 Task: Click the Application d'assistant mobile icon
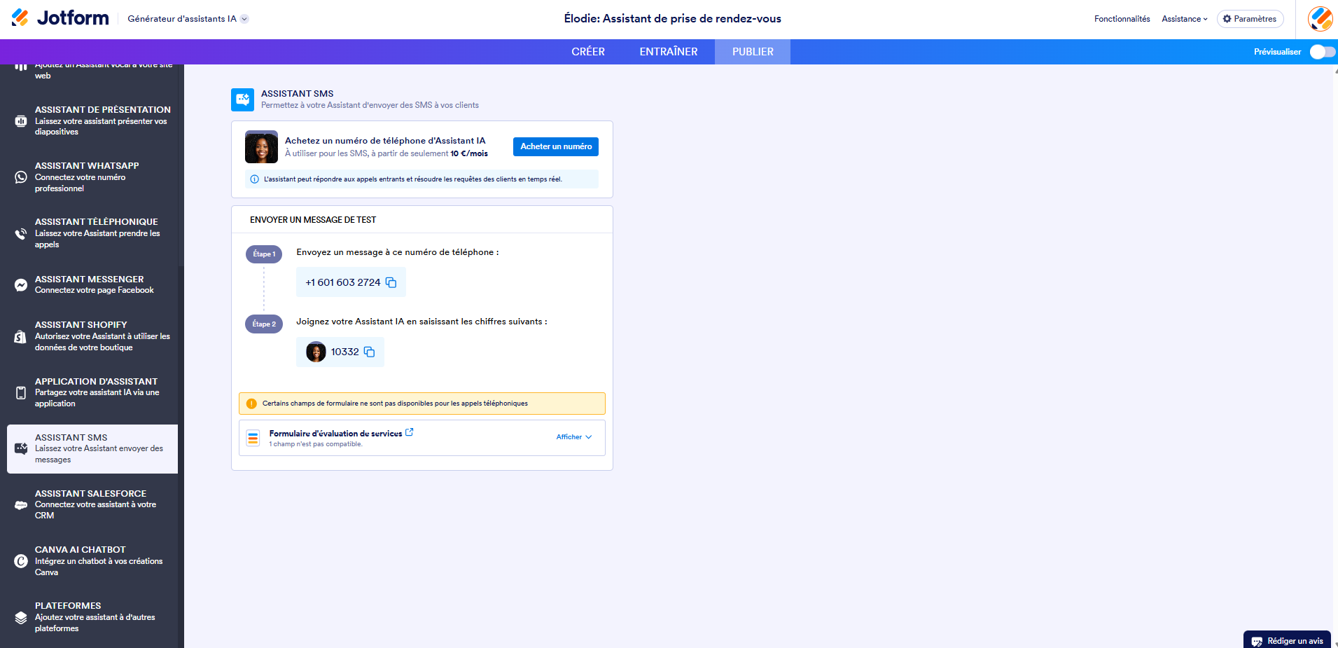pyautogui.click(x=21, y=393)
